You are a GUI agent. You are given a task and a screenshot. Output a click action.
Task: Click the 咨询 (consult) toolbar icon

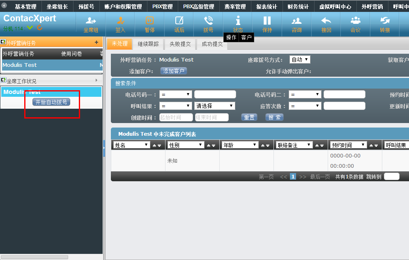[x=296, y=21]
